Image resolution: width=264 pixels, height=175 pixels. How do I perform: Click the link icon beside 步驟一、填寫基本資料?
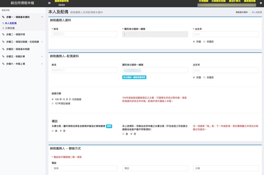pos(3,17)
